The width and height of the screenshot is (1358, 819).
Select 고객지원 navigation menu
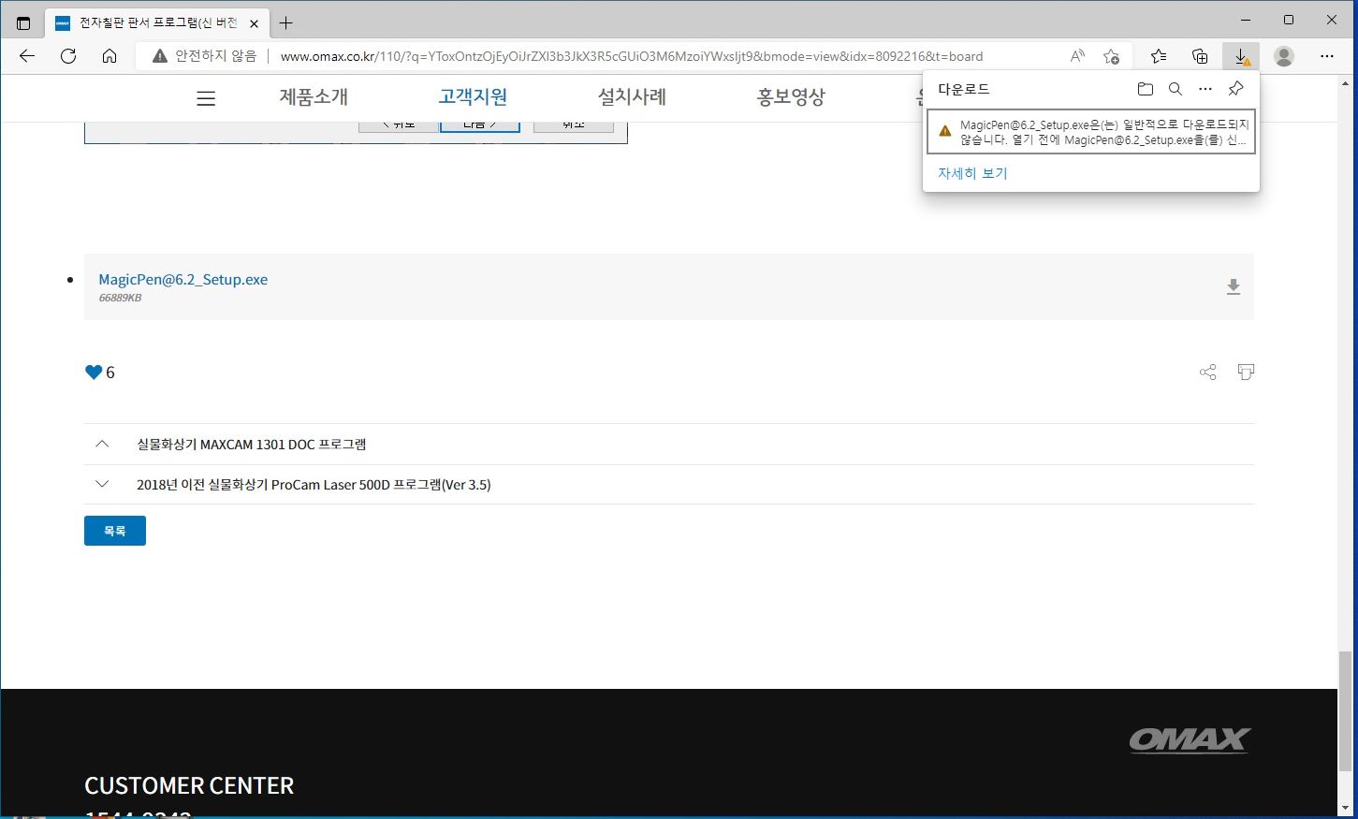[x=473, y=97]
